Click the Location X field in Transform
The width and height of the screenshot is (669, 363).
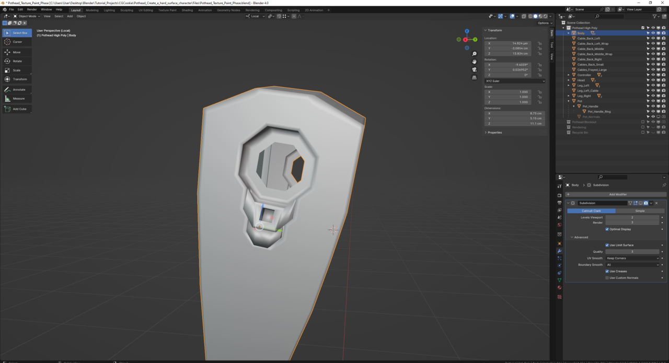507,43
